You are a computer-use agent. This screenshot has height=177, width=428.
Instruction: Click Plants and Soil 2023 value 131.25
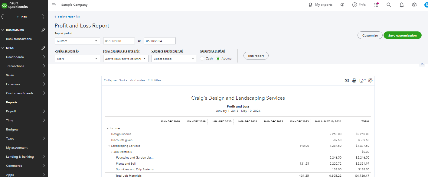(304, 164)
